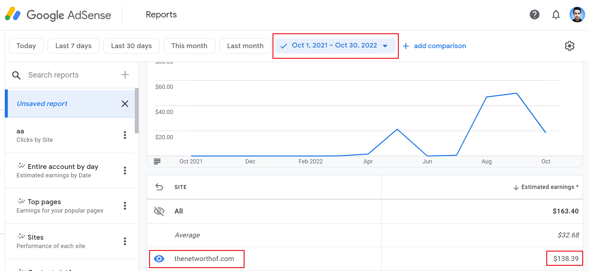Select This month range
Viewport: 589px width, 271px height.
[x=190, y=46]
